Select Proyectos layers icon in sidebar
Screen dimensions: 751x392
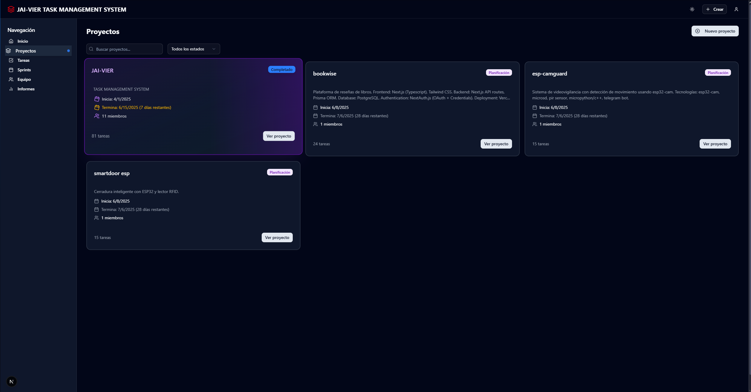point(8,51)
